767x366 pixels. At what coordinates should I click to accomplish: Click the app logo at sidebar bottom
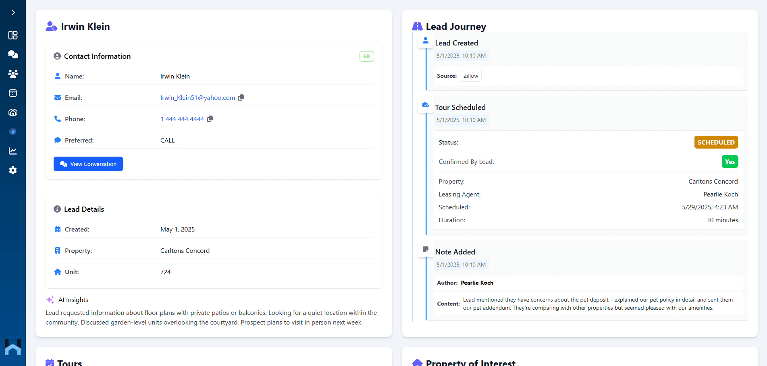(x=13, y=347)
